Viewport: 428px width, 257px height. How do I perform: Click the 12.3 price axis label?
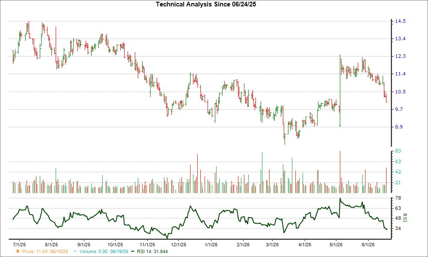coord(400,56)
